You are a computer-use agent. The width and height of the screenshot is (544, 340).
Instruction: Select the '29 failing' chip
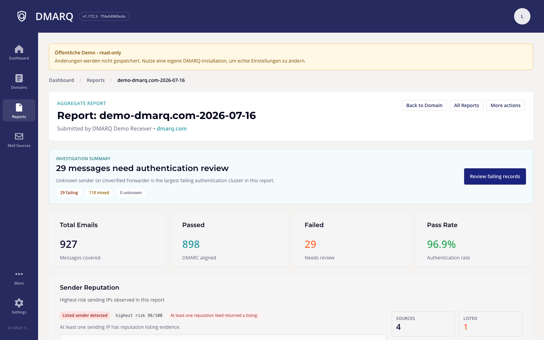pyautogui.click(x=69, y=193)
